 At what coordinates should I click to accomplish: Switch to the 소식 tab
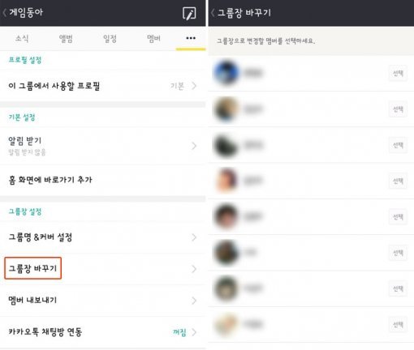[x=22, y=38]
